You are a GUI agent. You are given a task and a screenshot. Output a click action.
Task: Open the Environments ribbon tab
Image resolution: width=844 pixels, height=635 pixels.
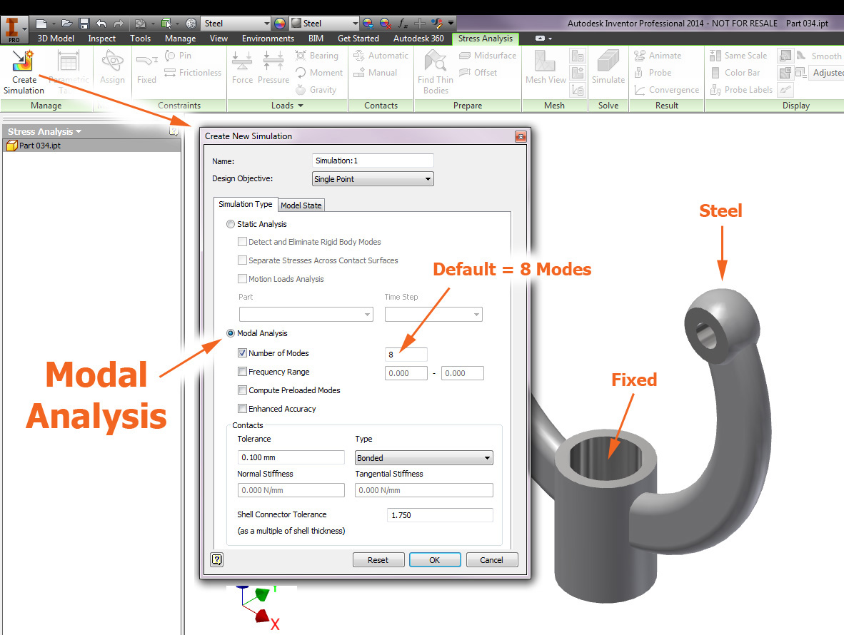pos(268,39)
